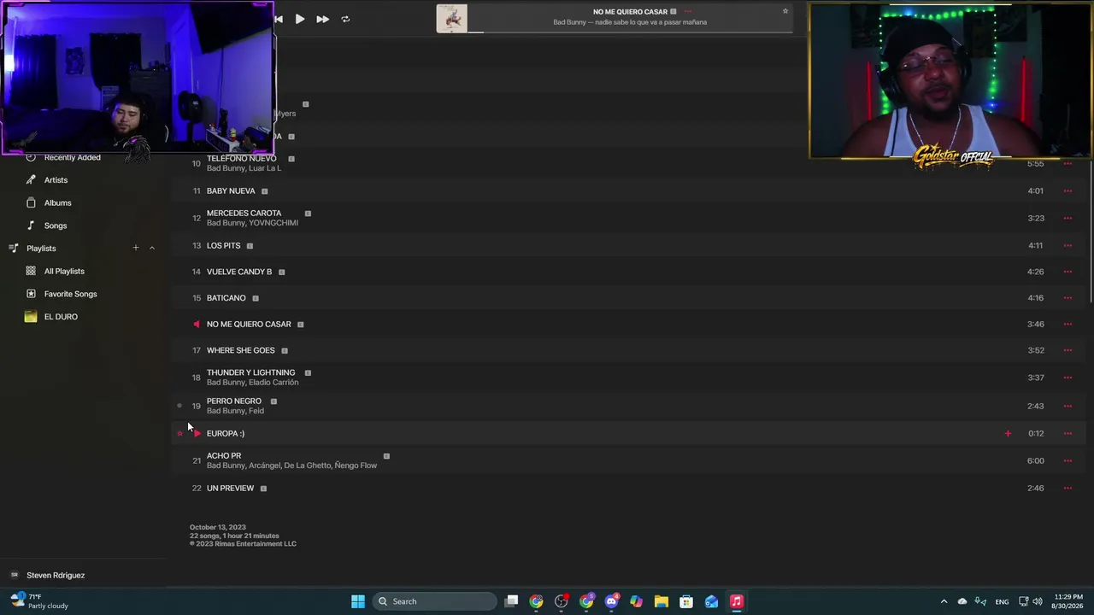Open the now-playing album artwork thumbnail
This screenshot has height=615, width=1094.
pyautogui.click(x=452, y=19)
